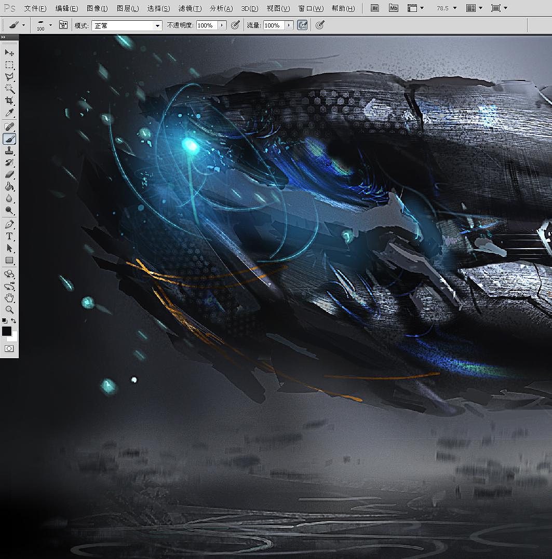Select the Horizontal Type tool

[9, 236]
